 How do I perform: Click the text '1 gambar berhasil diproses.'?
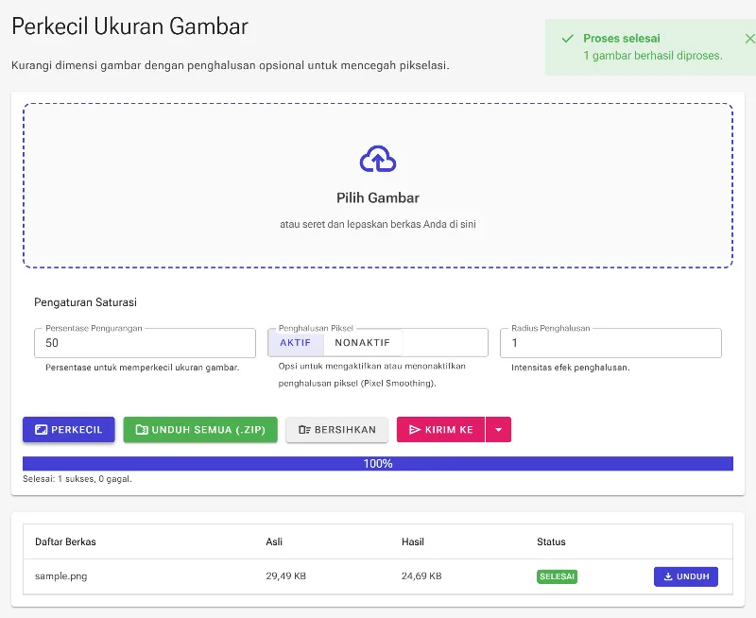(653, 56)
